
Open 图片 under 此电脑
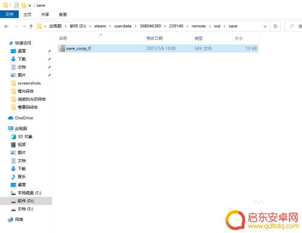pos(22,153)
